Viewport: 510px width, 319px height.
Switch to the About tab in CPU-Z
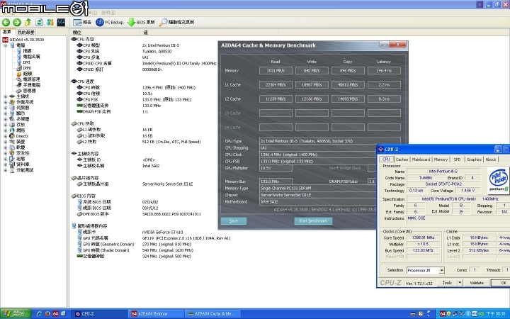tap(491, 159)
